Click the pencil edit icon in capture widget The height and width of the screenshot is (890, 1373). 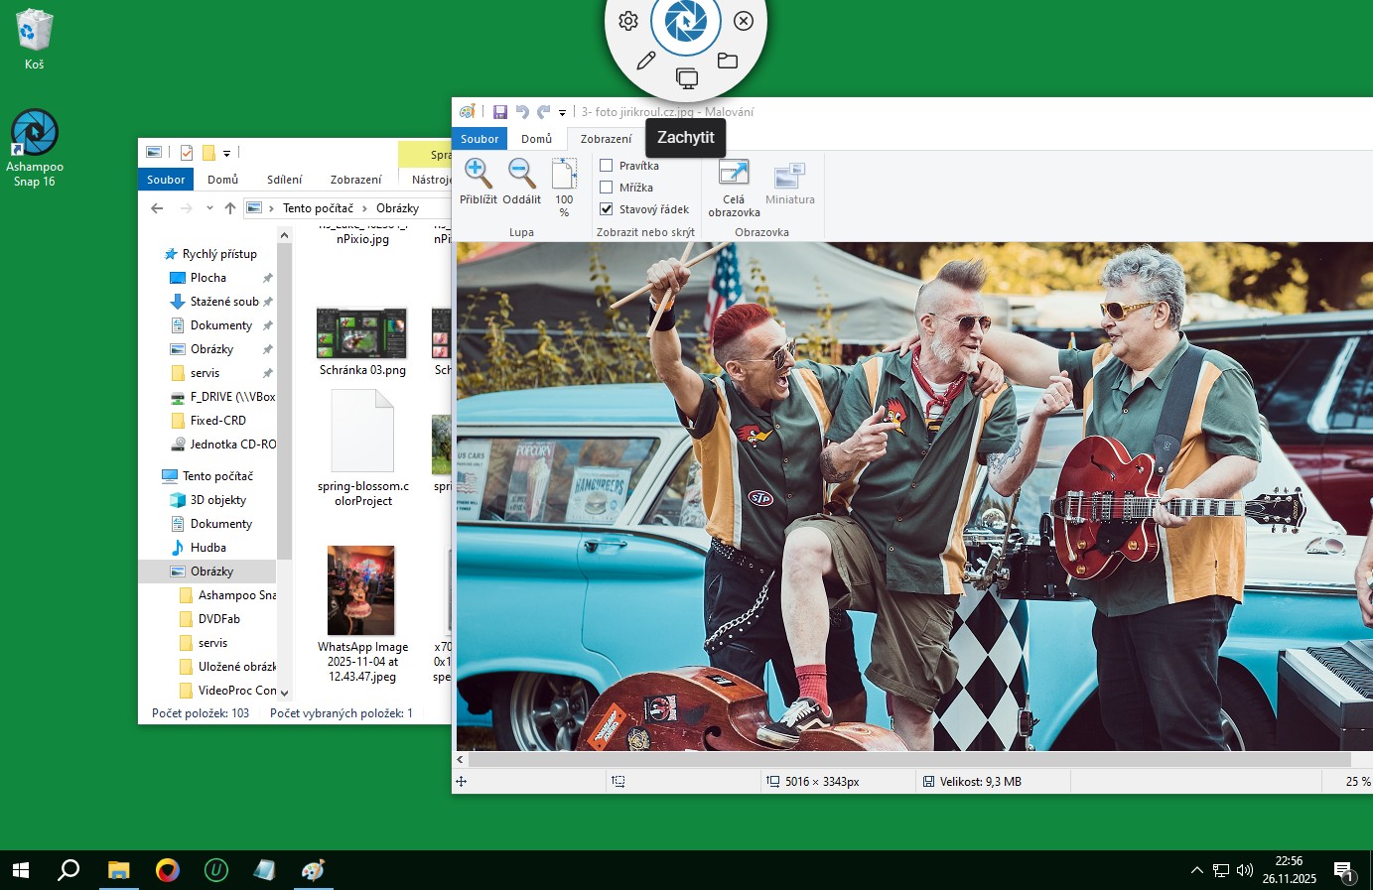[x=646, y=61]
